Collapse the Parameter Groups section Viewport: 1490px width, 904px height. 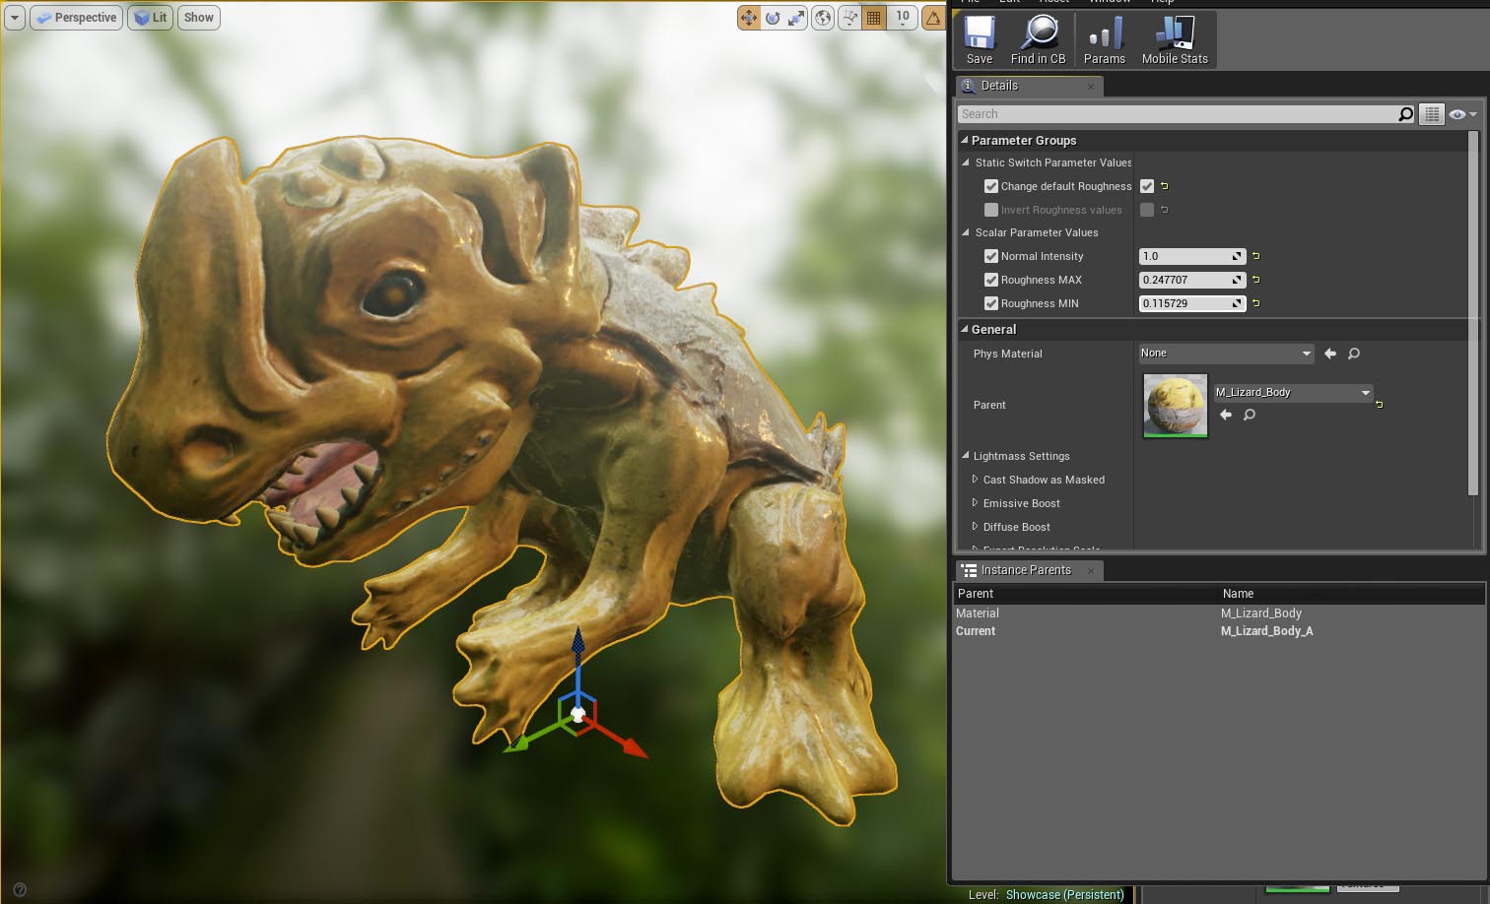pos(966,140)
